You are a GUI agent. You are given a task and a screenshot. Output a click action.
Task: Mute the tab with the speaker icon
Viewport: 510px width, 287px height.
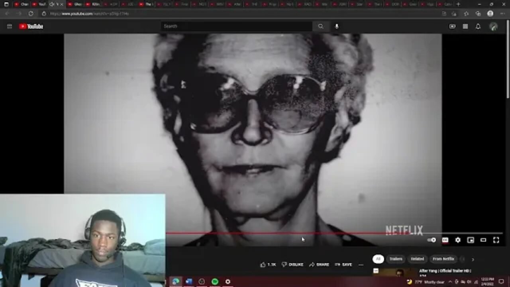[x=52, y=4]
